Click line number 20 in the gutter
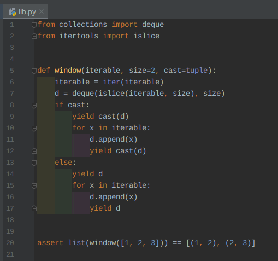 pyautogui.click(x=10, y=243)
